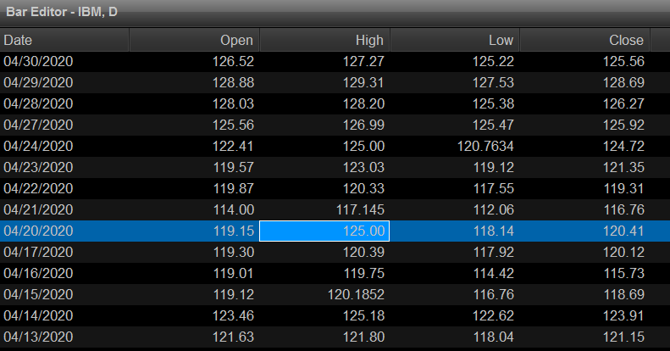
Task: Select date cell 04/22/2020
Action: pyautogui.click(x=38, y=188)
